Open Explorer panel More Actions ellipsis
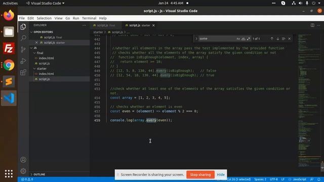The image size is (324, 182). (x=84, y=25)
